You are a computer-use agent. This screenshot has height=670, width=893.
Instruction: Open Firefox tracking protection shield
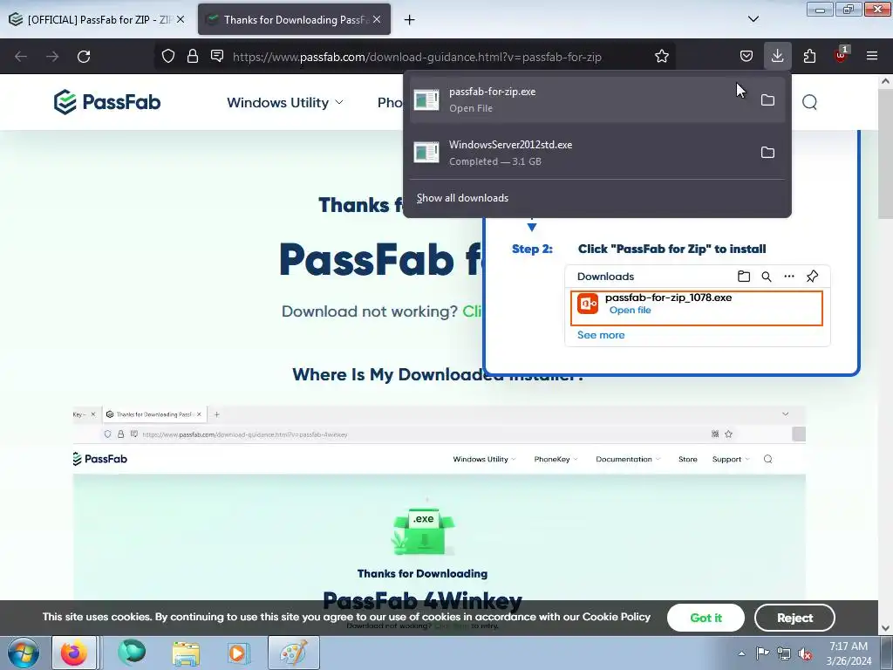[x=168, y=56]
